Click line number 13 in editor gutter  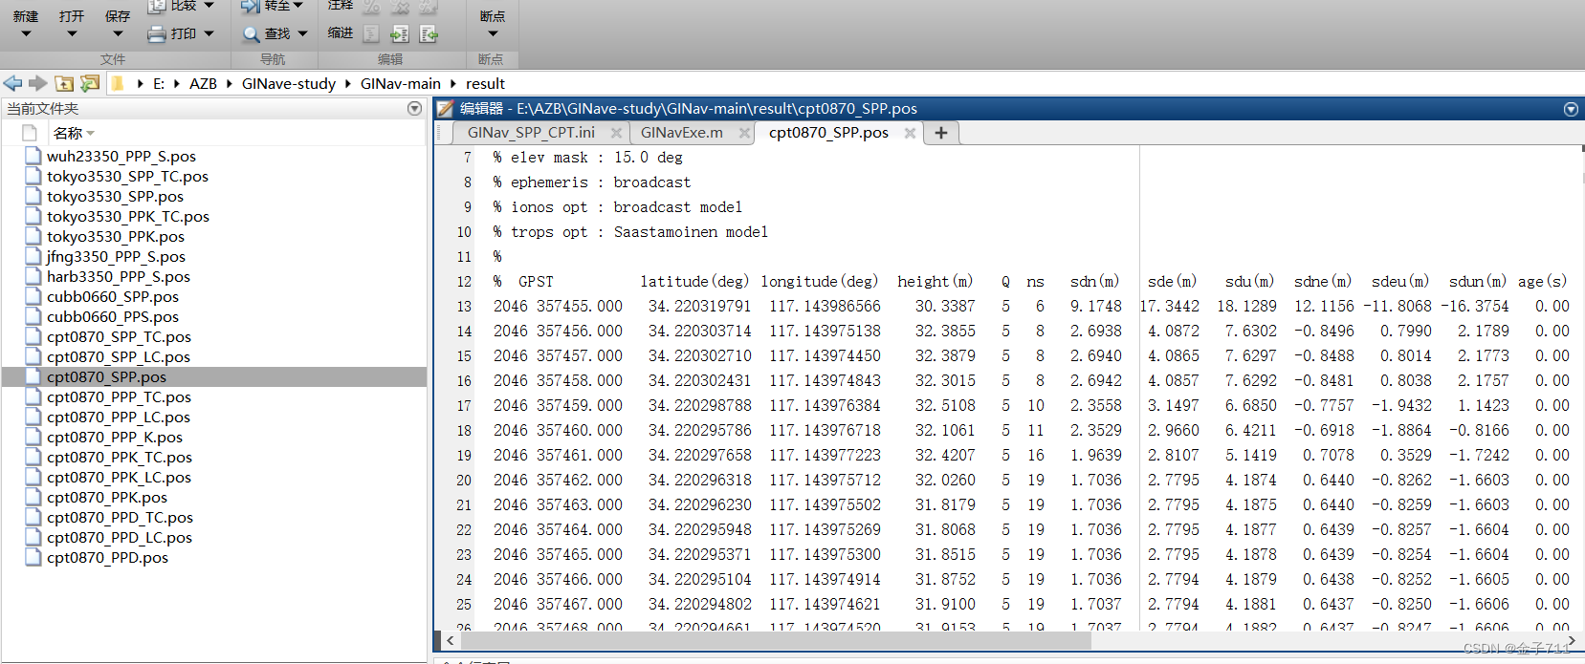[464, 307]
